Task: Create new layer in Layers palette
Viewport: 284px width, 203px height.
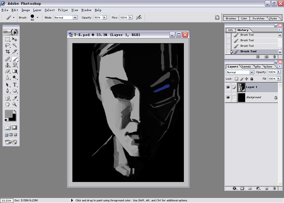Action: [x=267, y=188]
